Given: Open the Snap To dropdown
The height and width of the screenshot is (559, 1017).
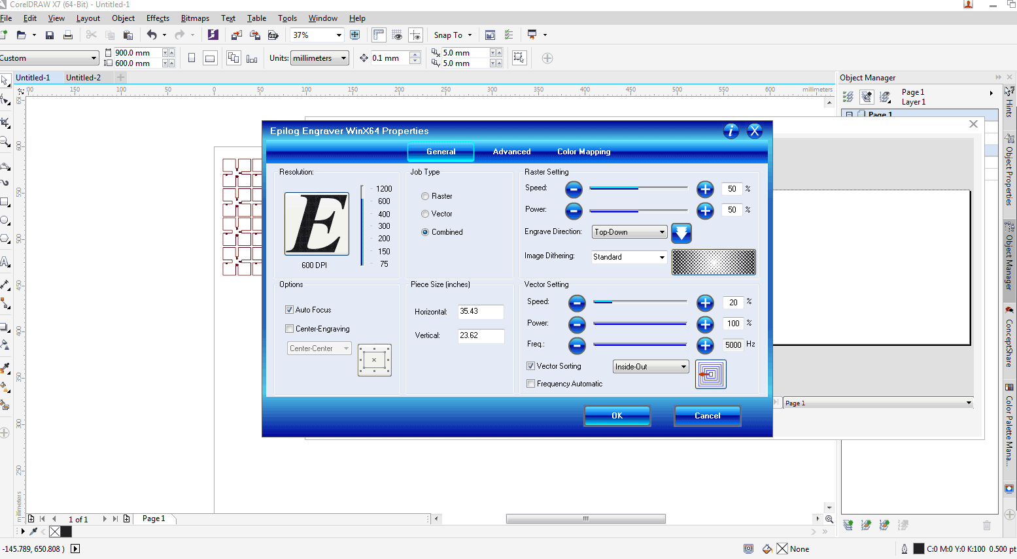Looking at the screenshot, I should tap(453, 35).
